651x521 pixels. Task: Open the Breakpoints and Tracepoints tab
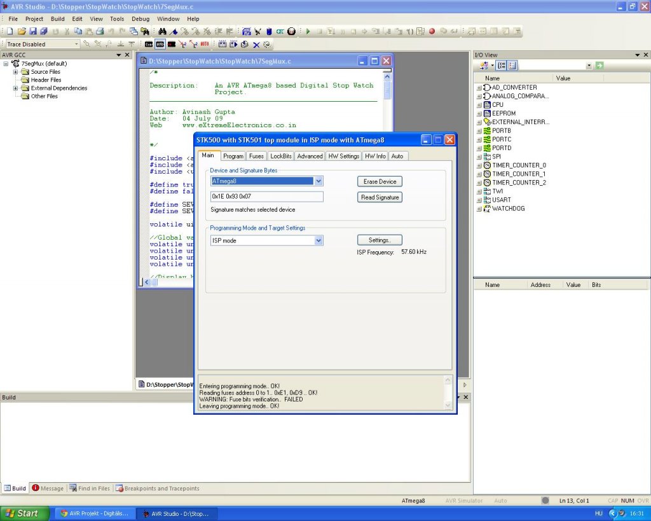(x=158, y=488)
